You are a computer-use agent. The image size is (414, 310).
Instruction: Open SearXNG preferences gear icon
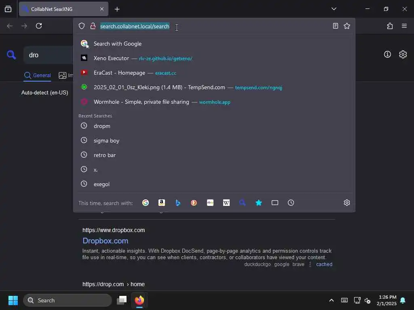[x=403, y=54]
